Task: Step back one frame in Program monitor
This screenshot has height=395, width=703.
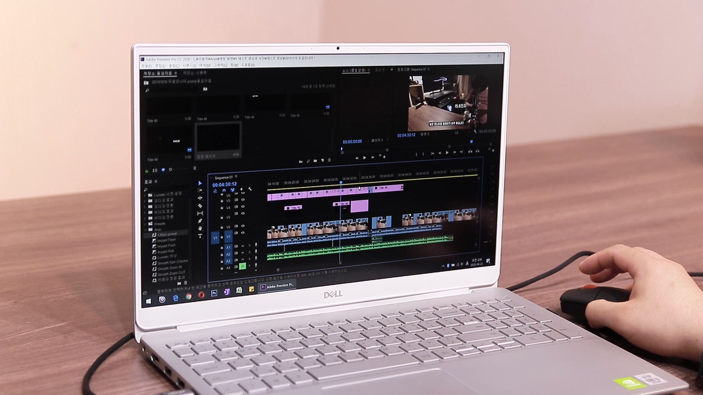Action: 440,153
